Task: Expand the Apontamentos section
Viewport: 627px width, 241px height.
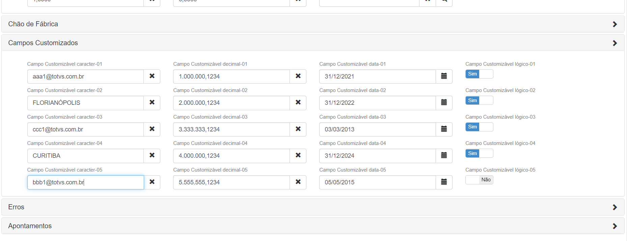Action: click(x=615, y=226)
